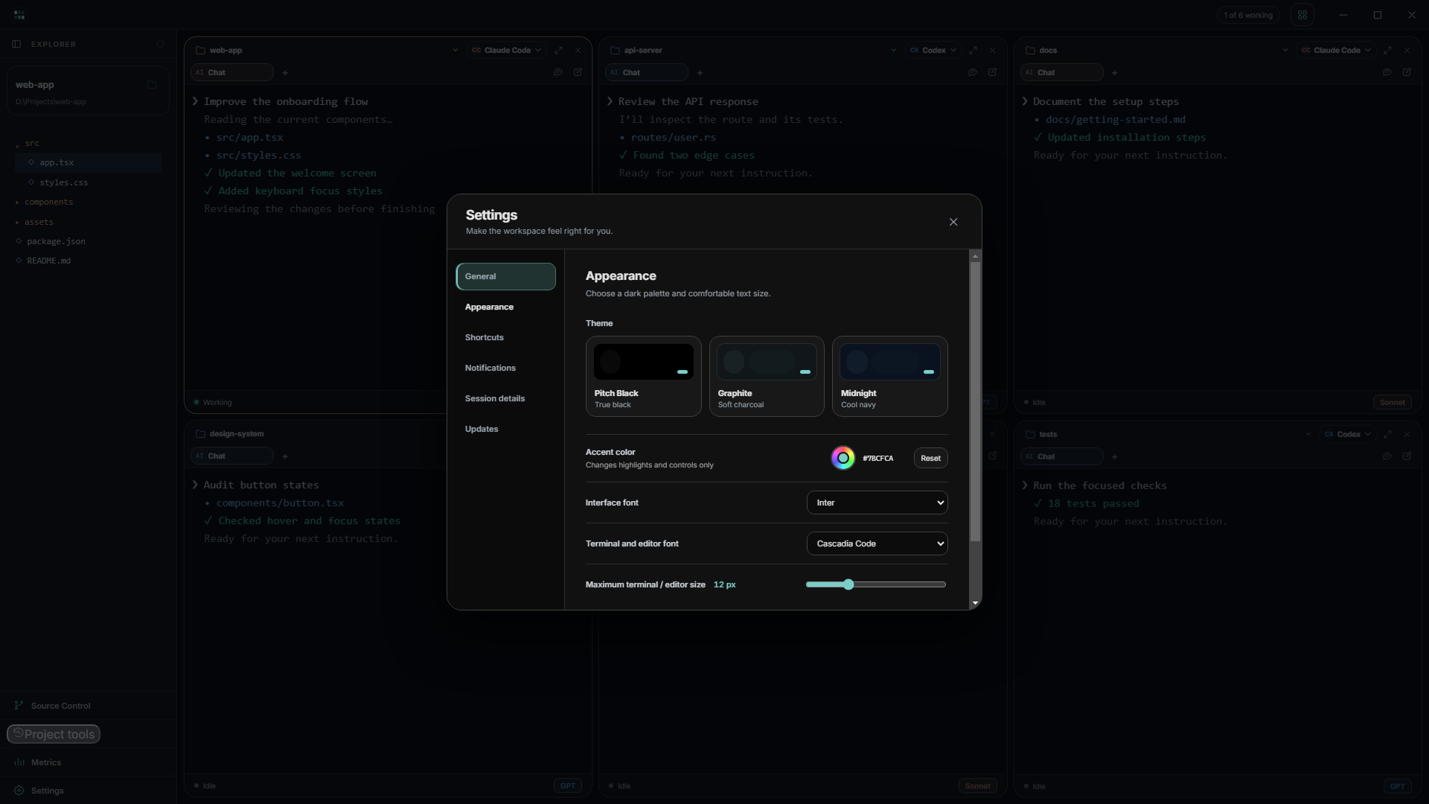Select the Pitch Black theme card
This screenshot has height=804, width=1429.
click(644, 376)
